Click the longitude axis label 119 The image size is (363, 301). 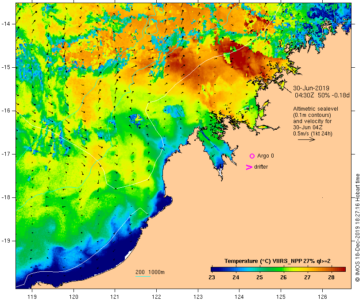pos(32,297)
